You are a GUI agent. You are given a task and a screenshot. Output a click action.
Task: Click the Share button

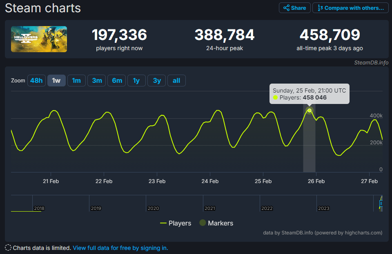click(294, 8)
